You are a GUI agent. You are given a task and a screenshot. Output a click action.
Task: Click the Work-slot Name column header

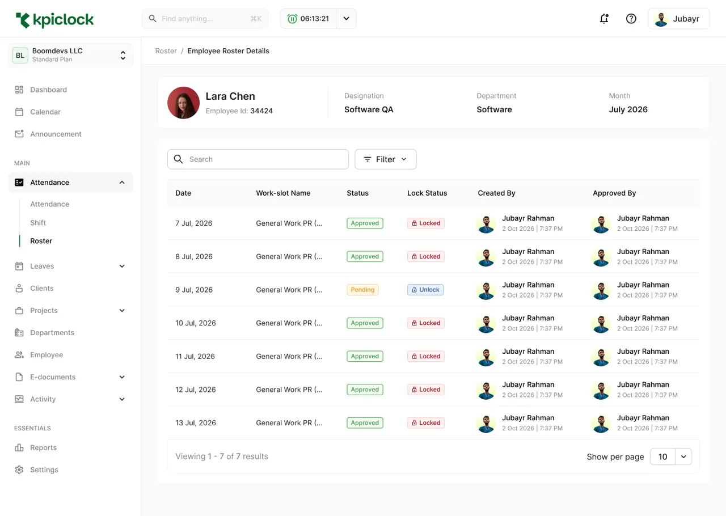coord(283,193)
